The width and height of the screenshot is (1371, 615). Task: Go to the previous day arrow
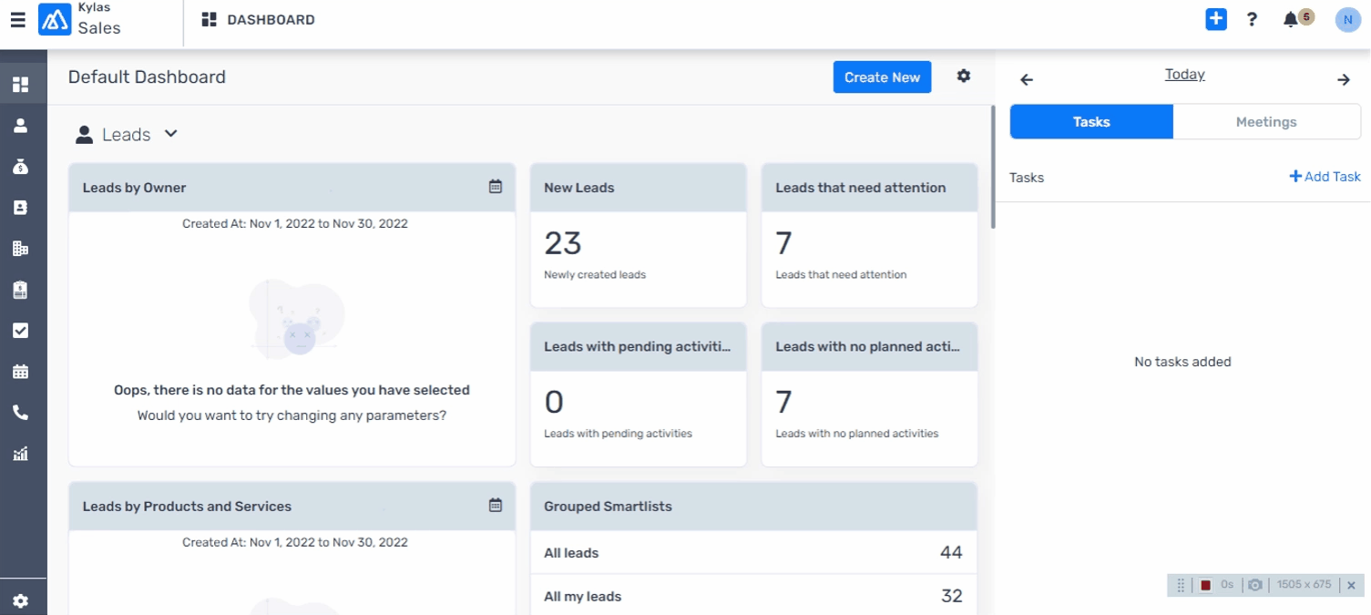(x=1027, y=80)
